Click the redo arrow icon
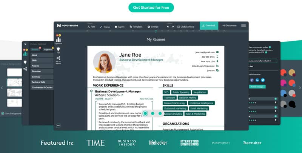This screenshot has width=302, height=153. point(173,27)
